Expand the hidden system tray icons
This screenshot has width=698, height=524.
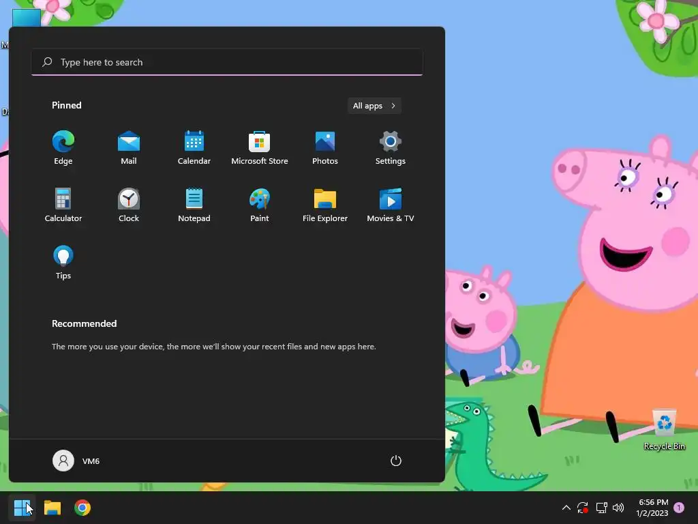point(566,508)
